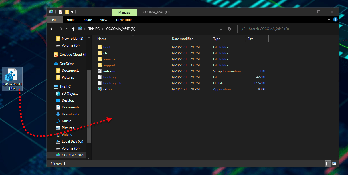Click the New folder icon in the title bar

pyautogui.click(x=67, y=12)
